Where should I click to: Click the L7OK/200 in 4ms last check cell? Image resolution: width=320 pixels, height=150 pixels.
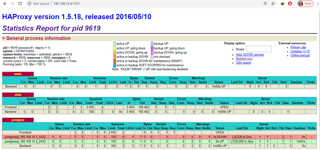242,141
